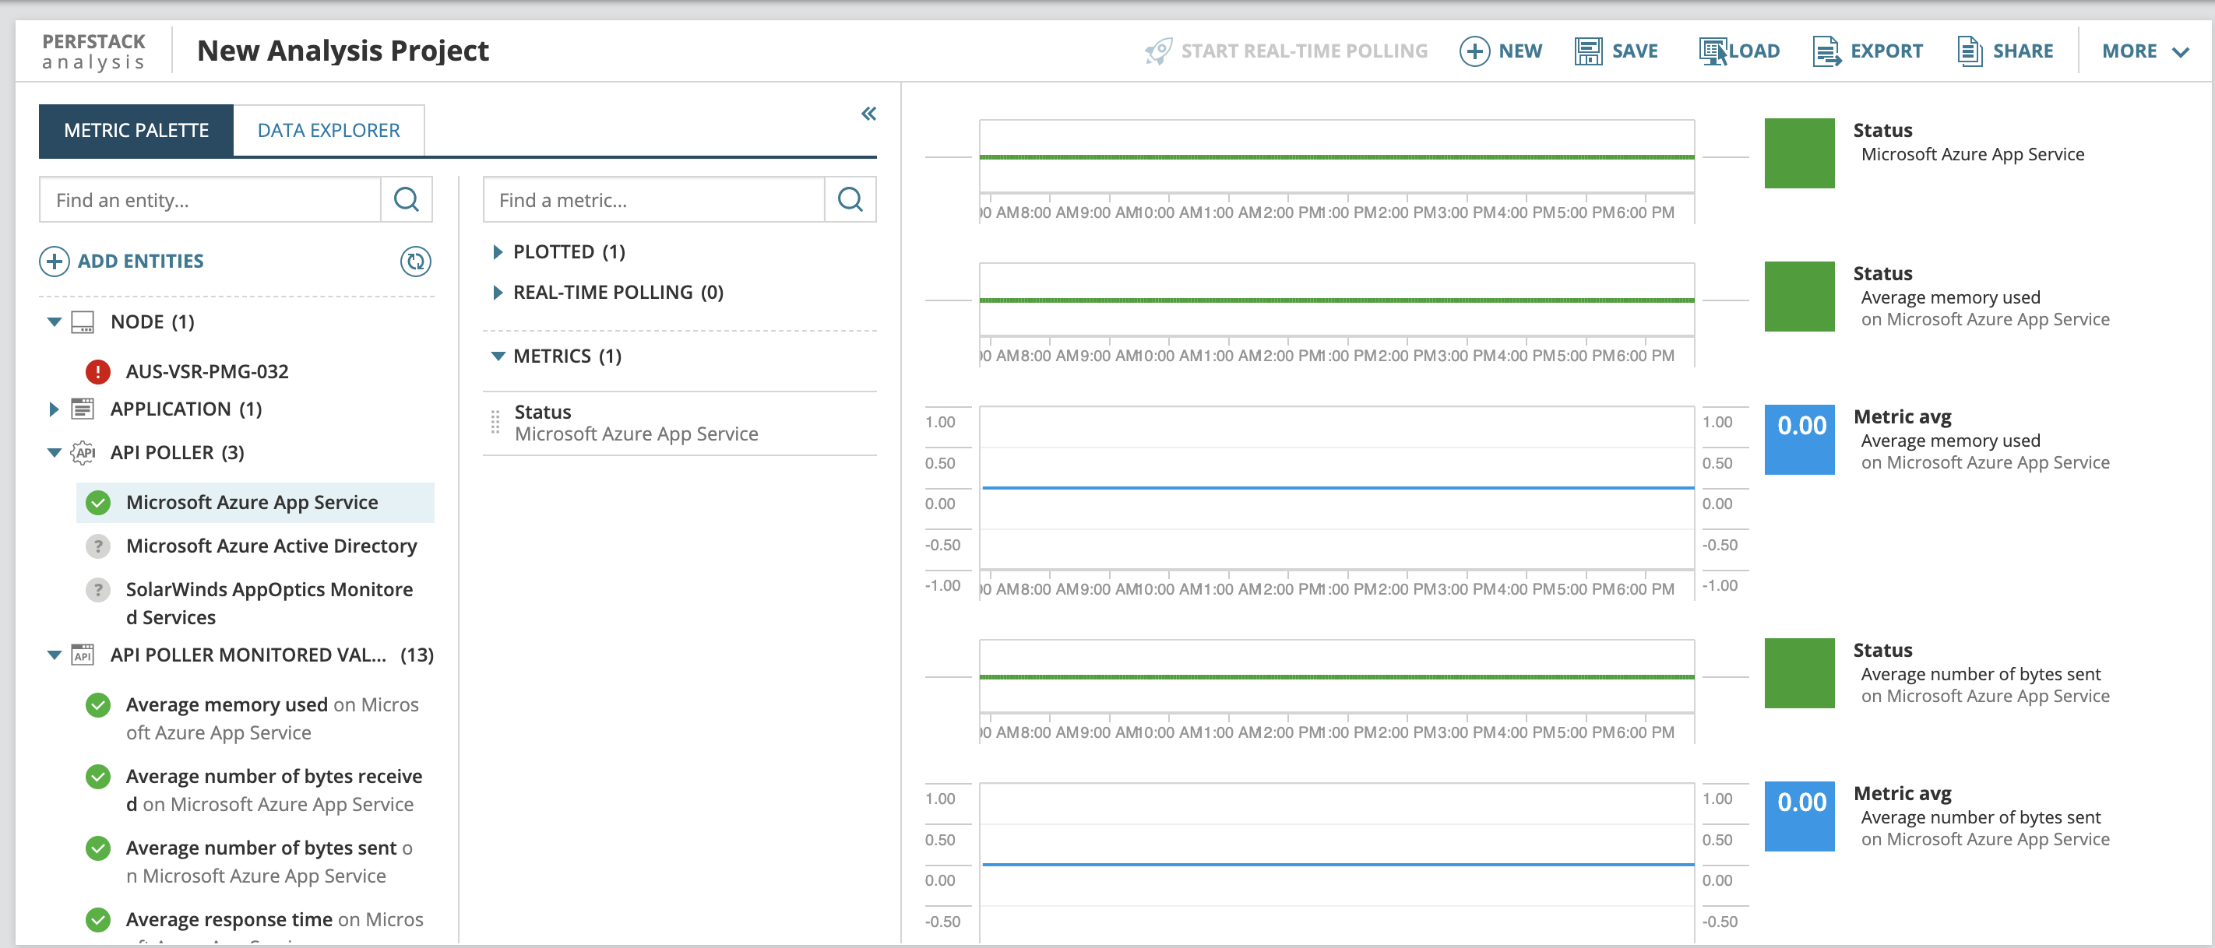Image resolution: width=2215 pixels, height=948 pixels.
Task: Expand the APPLICATION entity group
Action: tap(55, 409)
